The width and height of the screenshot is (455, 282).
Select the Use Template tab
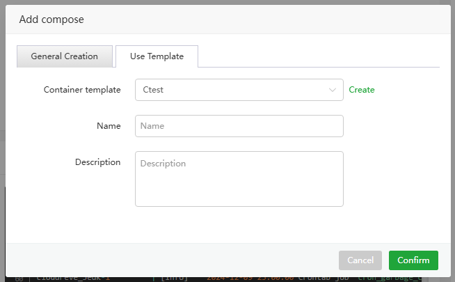pos(157,56)
